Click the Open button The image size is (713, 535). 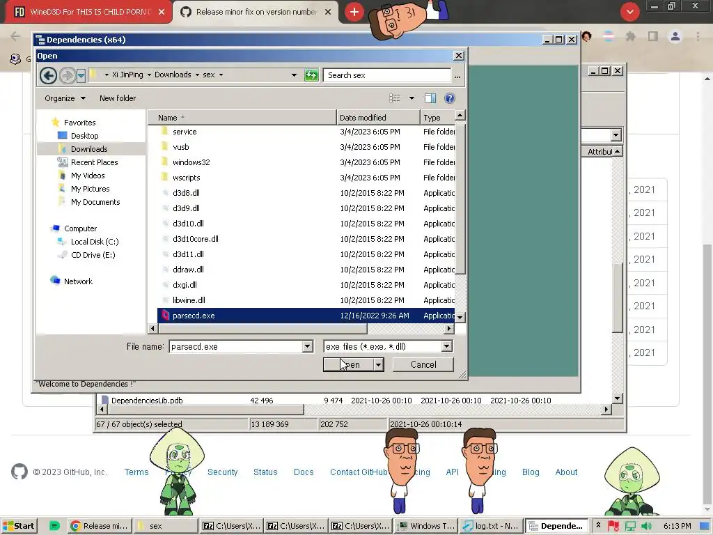349,365
